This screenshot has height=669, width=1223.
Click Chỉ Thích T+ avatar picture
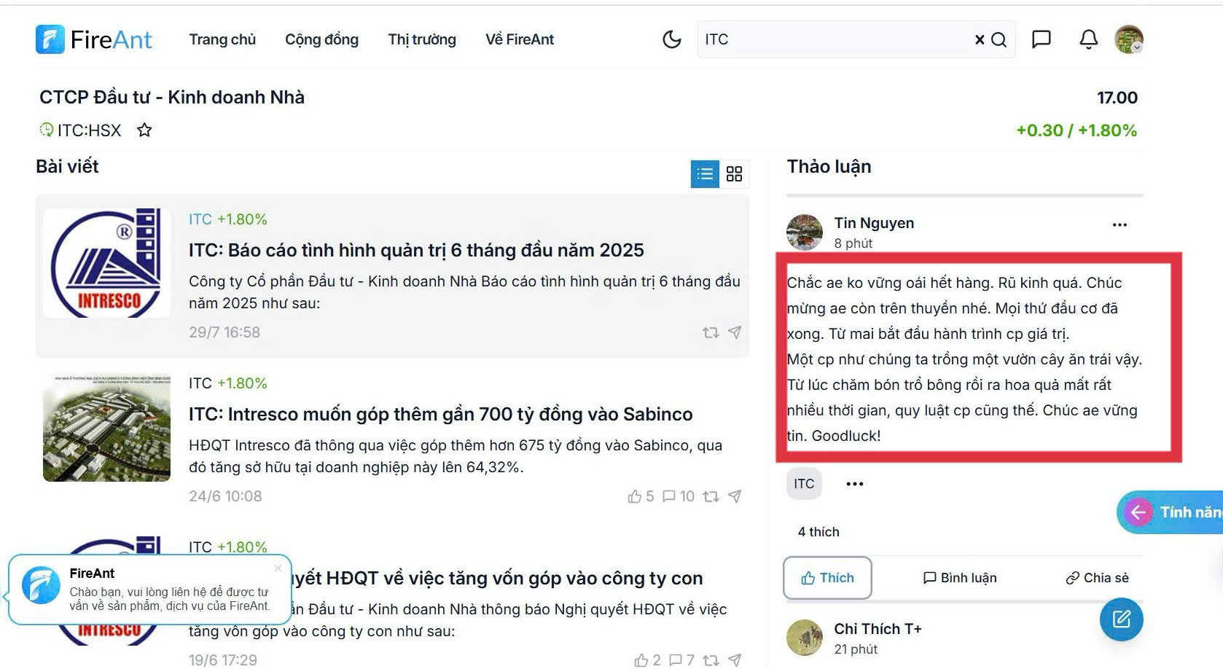(x=805, y=638)
